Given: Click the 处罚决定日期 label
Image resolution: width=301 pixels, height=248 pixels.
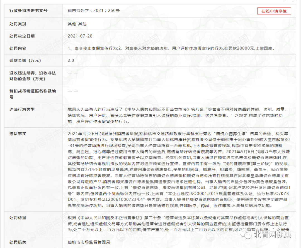Looking at the screenshot, I should point(22,36).
